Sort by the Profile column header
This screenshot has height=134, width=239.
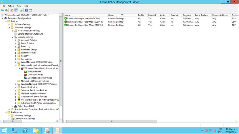(x=142, y=15)
